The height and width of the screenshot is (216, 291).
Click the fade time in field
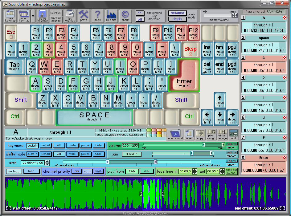(185, 171)
